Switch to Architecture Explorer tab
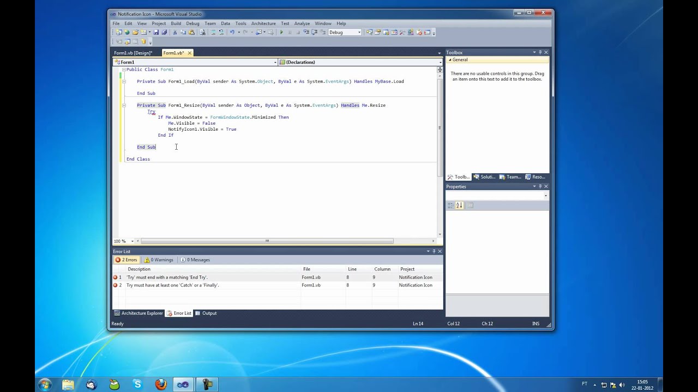 point(139,313)
